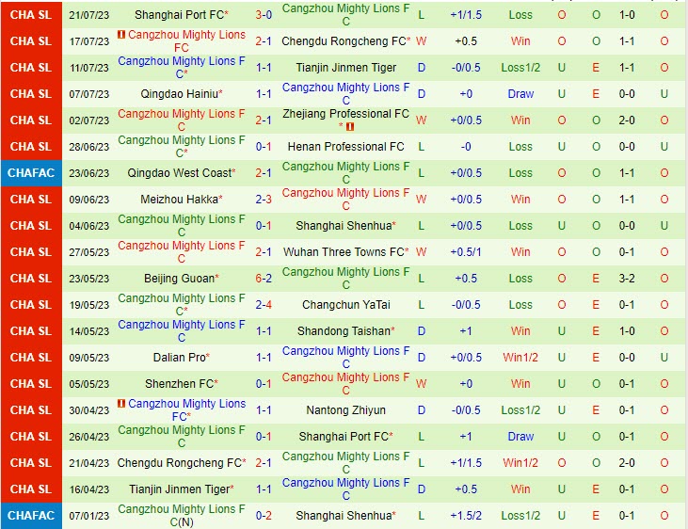Viewport: 688px width, 529px height.
Task: Select the date 17/07/23
Action: click(89, 41)
